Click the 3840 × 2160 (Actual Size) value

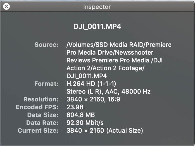104,130
